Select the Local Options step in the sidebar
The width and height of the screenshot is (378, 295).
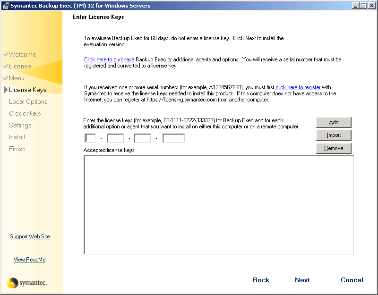click(x=28, y=101)
